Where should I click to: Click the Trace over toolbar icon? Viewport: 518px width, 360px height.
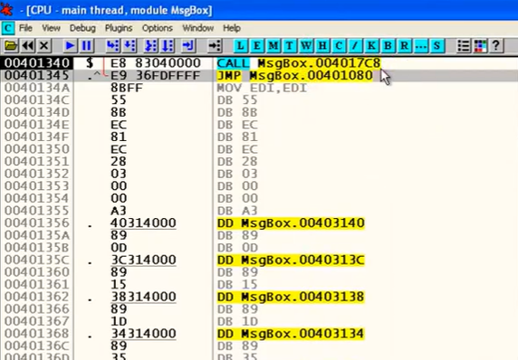pos(168,45)
